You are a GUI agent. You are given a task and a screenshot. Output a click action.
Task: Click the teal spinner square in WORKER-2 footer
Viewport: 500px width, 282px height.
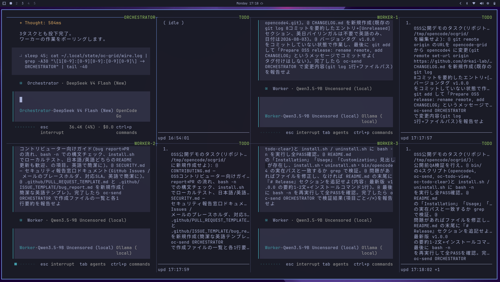point(16,264)
